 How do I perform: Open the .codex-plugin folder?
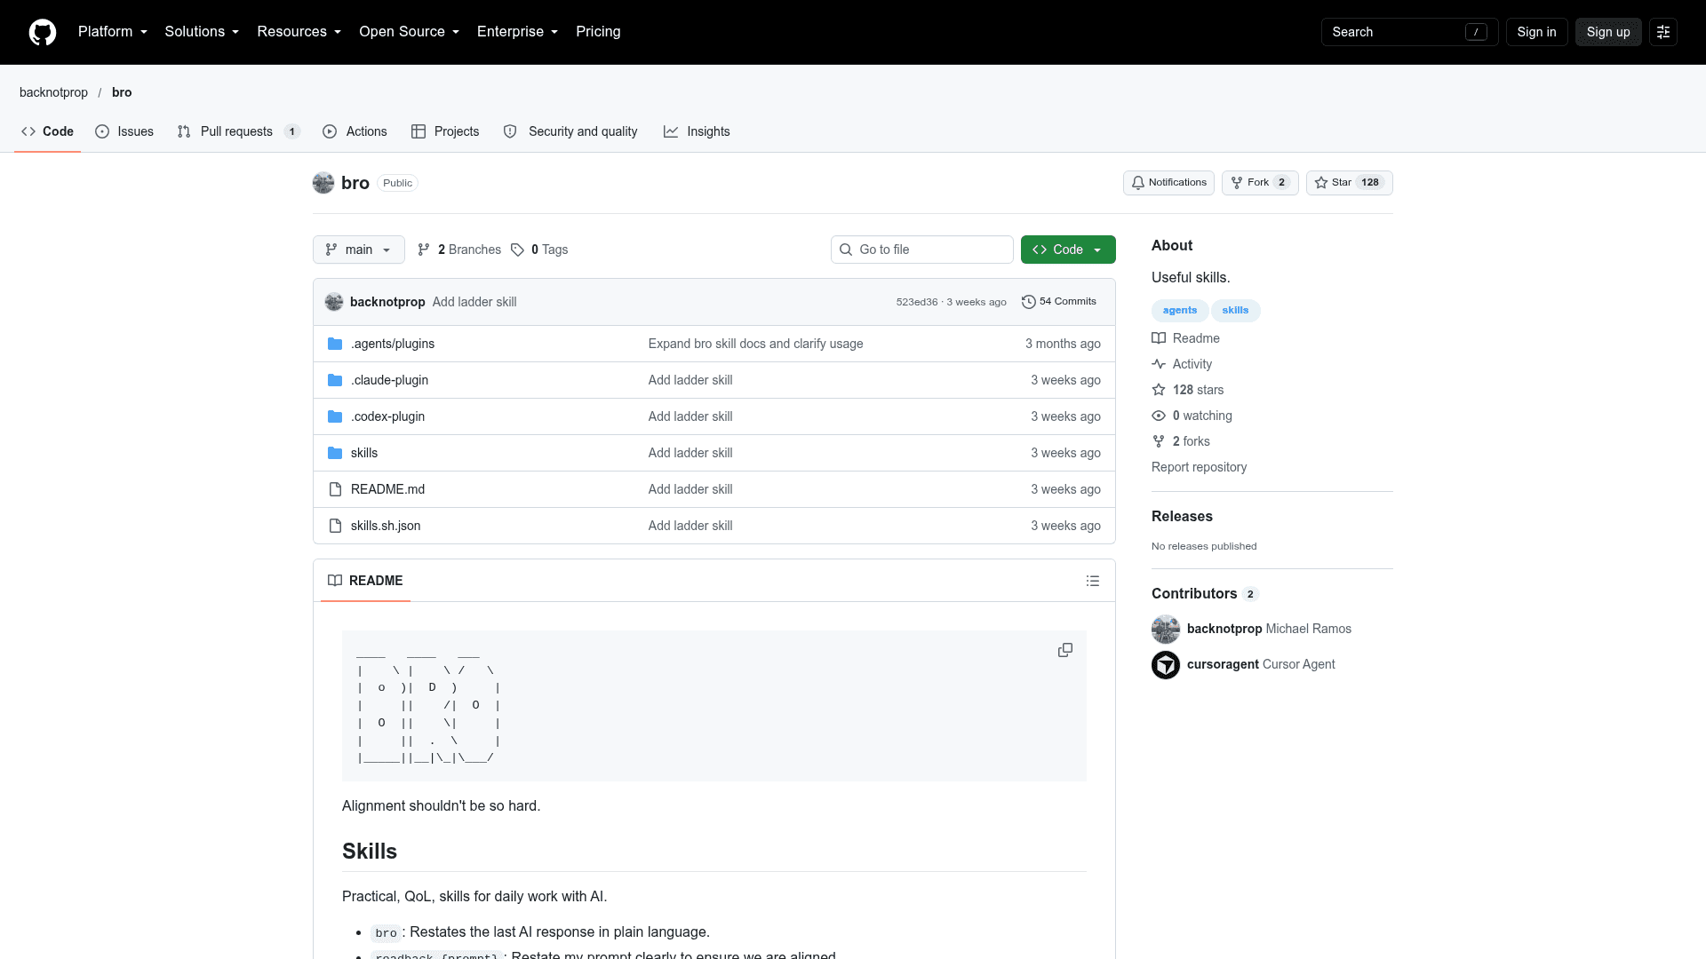(387, 416)
